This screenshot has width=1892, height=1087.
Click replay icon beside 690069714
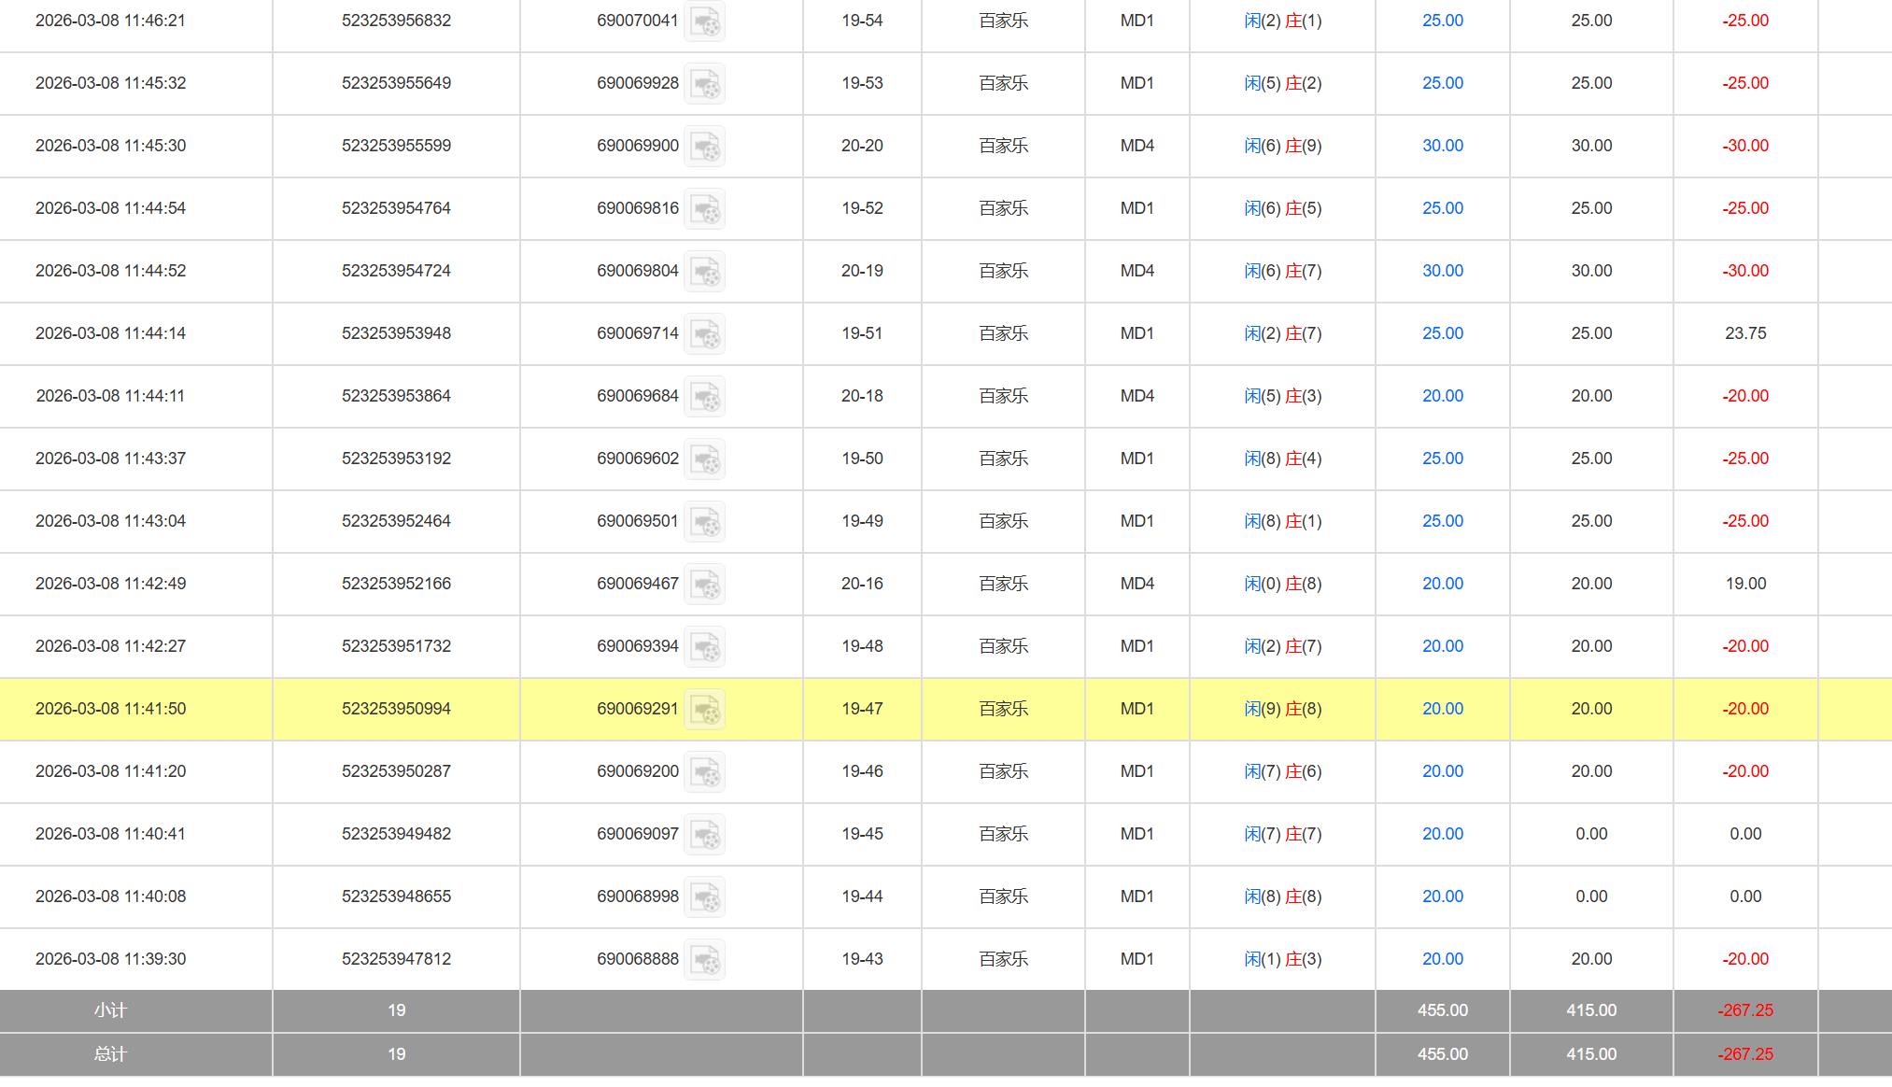[x=705, y=334]
